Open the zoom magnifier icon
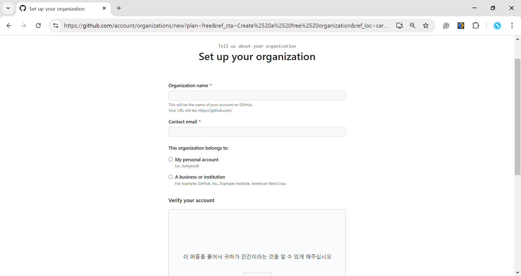 [412, 25]
